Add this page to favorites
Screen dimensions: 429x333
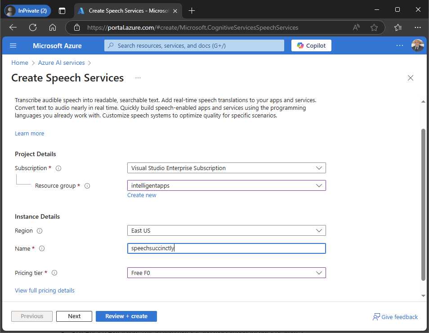374,27
